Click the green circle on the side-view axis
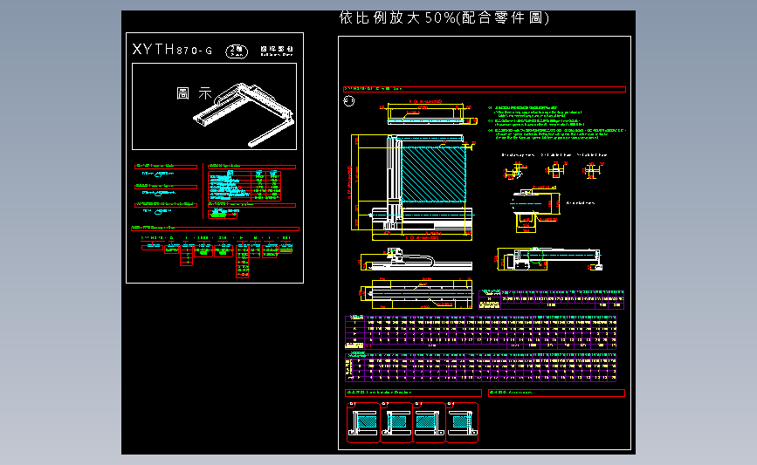 (x=535, y=255)
